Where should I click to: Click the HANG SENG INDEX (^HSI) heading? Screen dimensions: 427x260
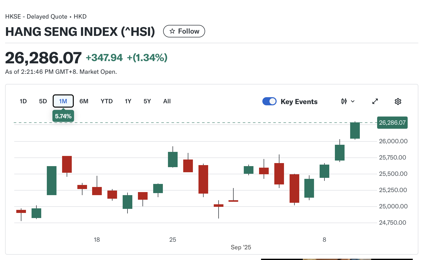pos(80,32)
